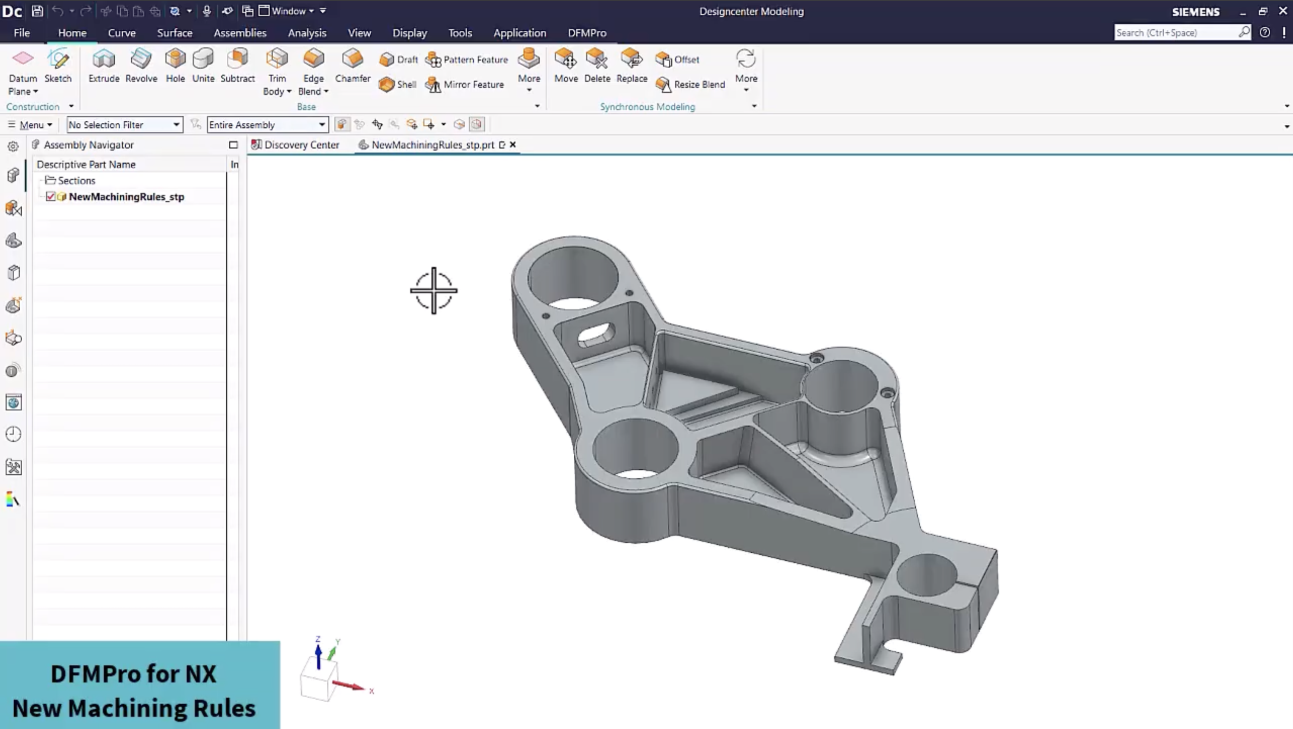Select Delete face tool

[x=597, y=67]
